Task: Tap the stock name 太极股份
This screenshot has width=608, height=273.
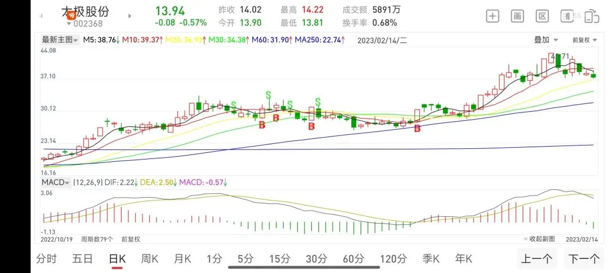Action: pyautogui.click(x=86, y=11)
